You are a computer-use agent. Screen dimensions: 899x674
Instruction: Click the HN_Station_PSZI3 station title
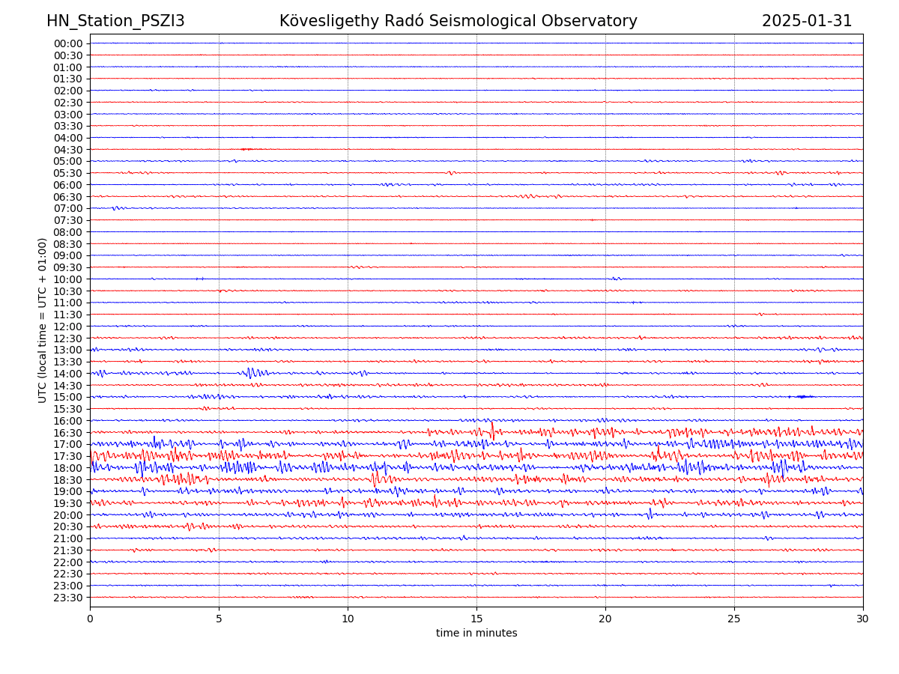point(115,22)
